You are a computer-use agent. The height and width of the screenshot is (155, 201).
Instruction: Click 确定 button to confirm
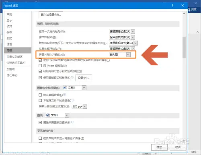(x=159, y=147)
